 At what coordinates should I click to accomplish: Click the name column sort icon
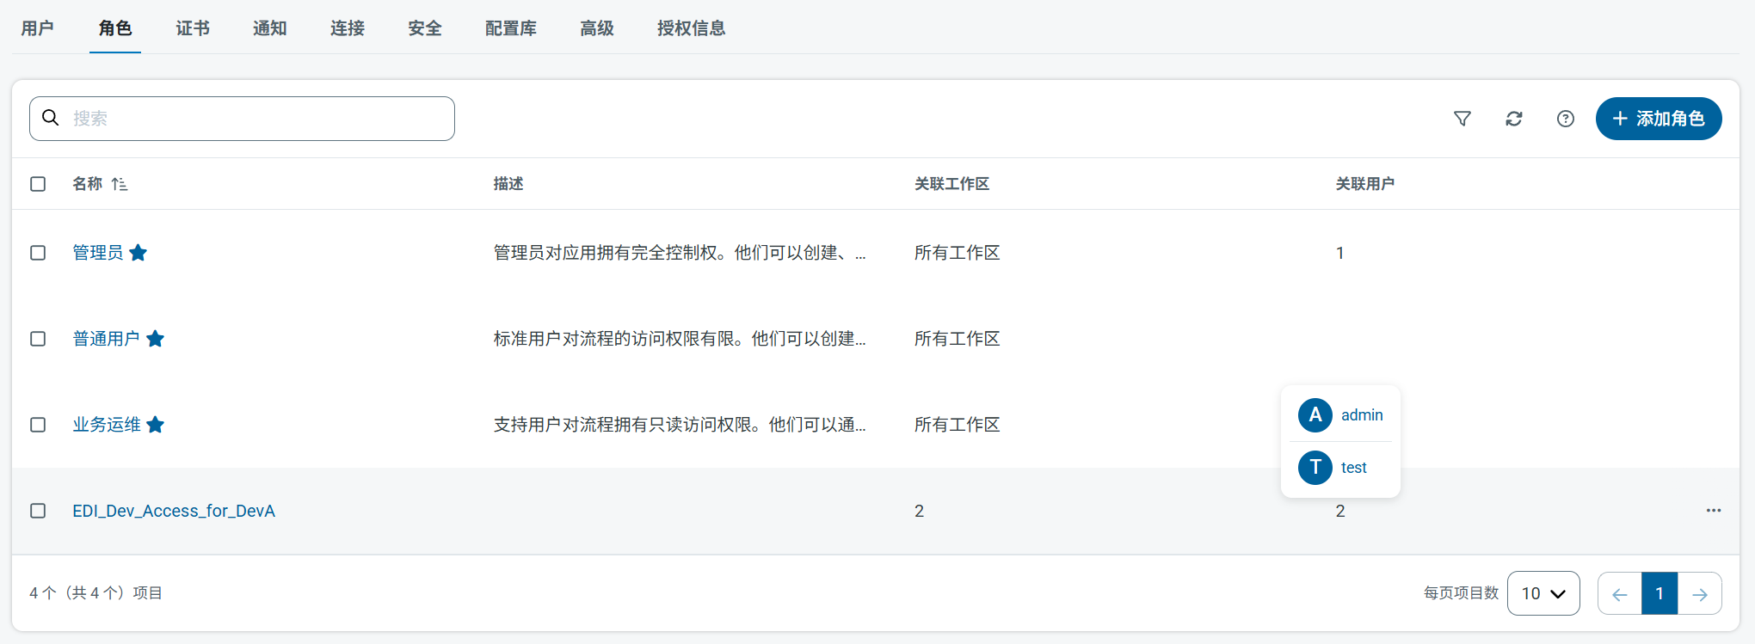pos(120,184)
